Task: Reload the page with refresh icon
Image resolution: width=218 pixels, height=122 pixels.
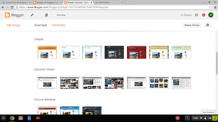Action: pos(12,7)
